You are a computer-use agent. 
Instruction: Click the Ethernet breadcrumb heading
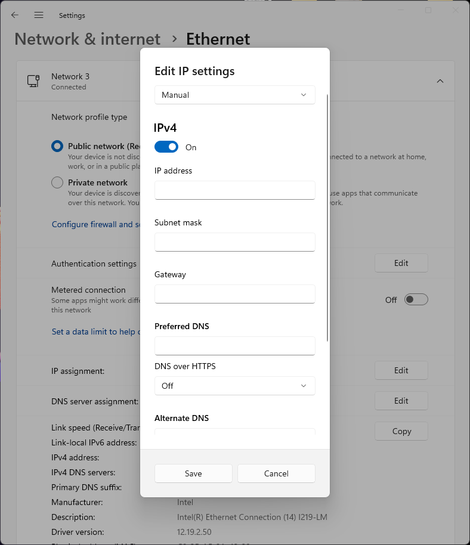(x=218, y=38)
